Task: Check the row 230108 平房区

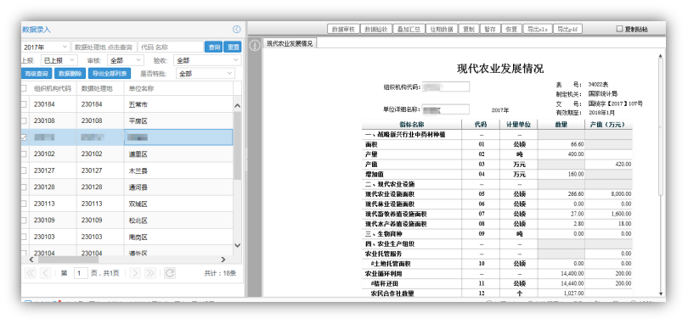Action: pos(23,120)
